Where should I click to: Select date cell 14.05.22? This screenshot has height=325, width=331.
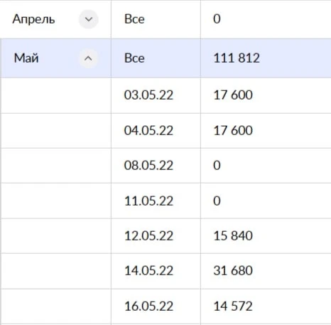[148, 270]
